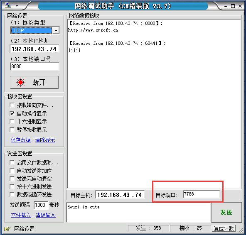Expand the protocol type UDP dropdown

56,30
